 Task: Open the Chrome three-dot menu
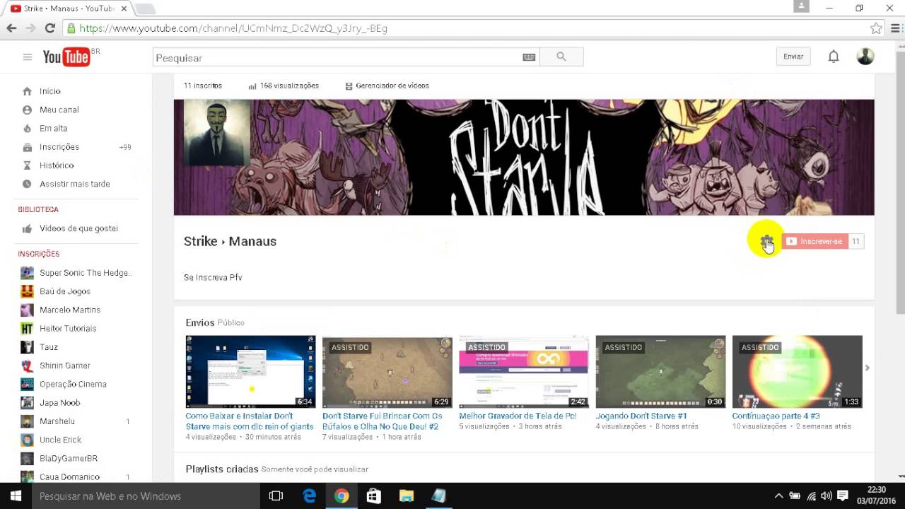point(896,28)
